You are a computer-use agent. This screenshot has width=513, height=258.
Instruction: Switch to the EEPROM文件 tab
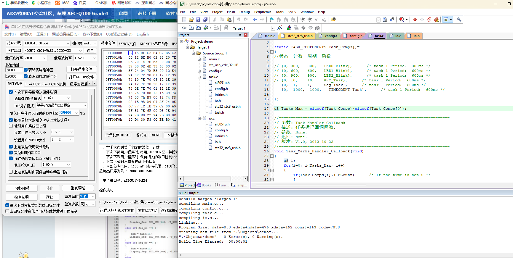click(127, 44)
